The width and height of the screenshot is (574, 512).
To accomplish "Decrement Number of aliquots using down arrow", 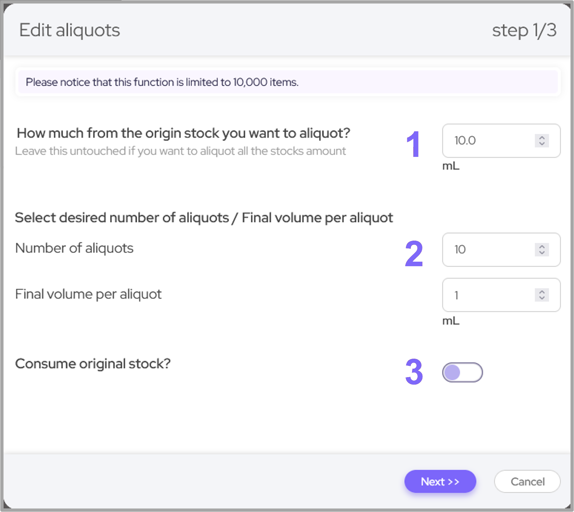I will pos(542,253).
